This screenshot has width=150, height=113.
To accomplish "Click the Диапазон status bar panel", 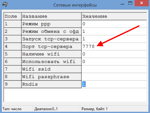I will 57,109.
